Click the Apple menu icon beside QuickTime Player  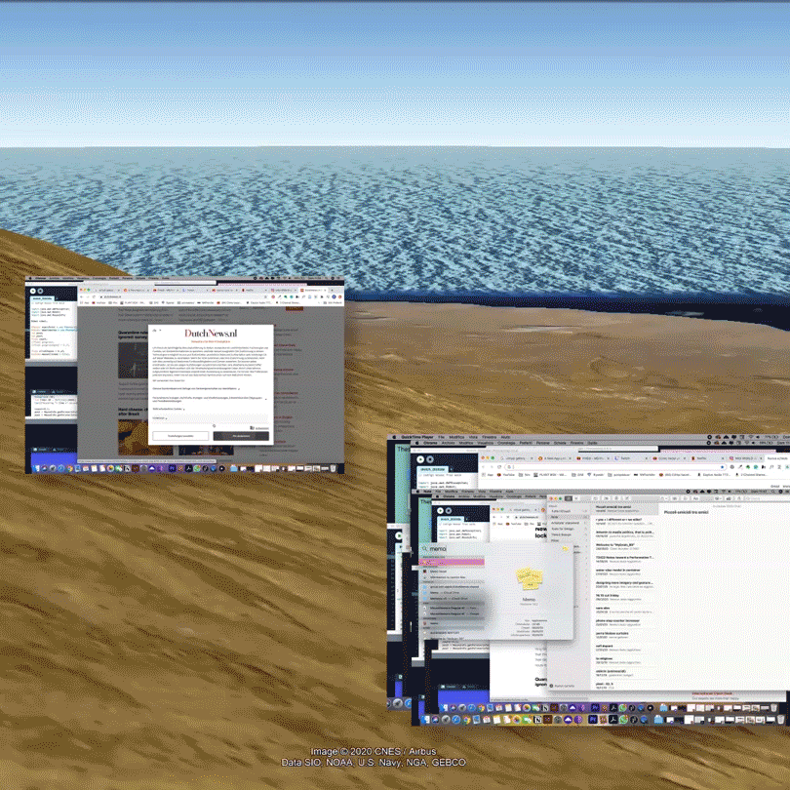click(394, 438)
